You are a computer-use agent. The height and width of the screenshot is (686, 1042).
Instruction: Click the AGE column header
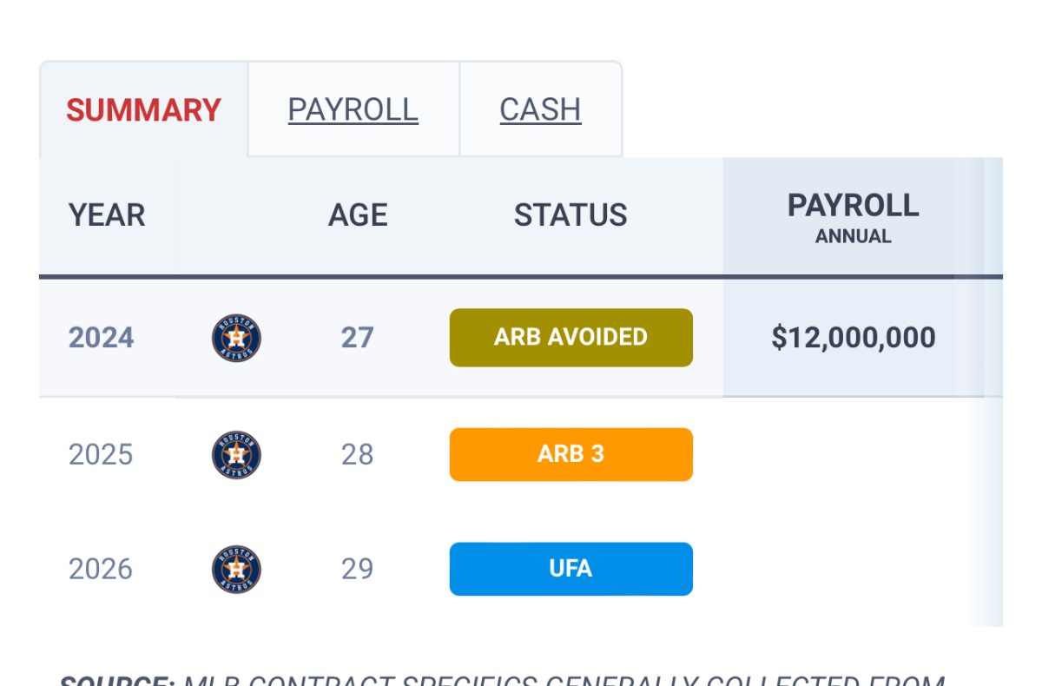pos(358,215)
